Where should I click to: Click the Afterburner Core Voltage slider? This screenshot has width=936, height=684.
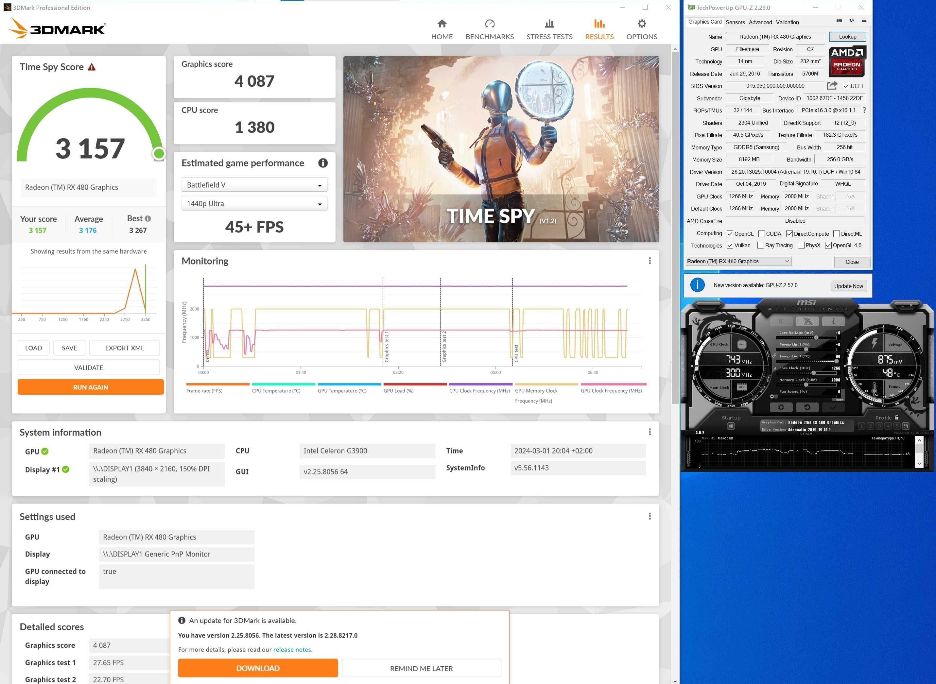tap(806, 338)
